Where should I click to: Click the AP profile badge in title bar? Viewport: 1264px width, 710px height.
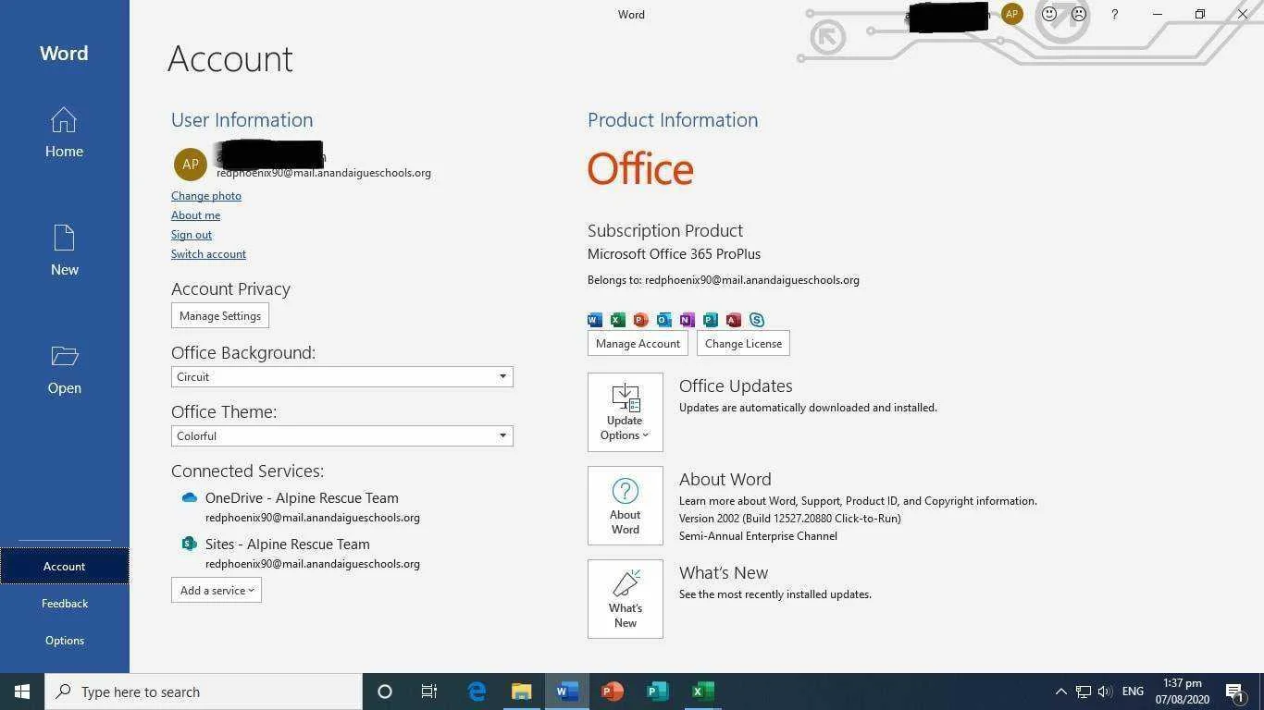[1012, 14]
